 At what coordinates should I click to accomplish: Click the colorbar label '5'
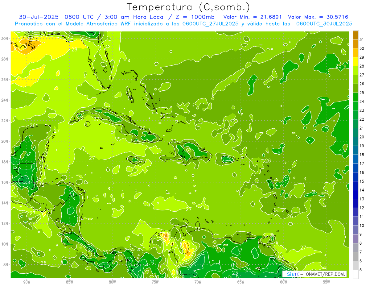pos(361,270)
